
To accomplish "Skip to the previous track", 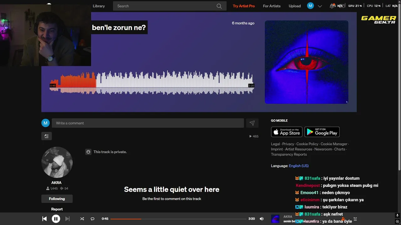I will tap(44, 219).
